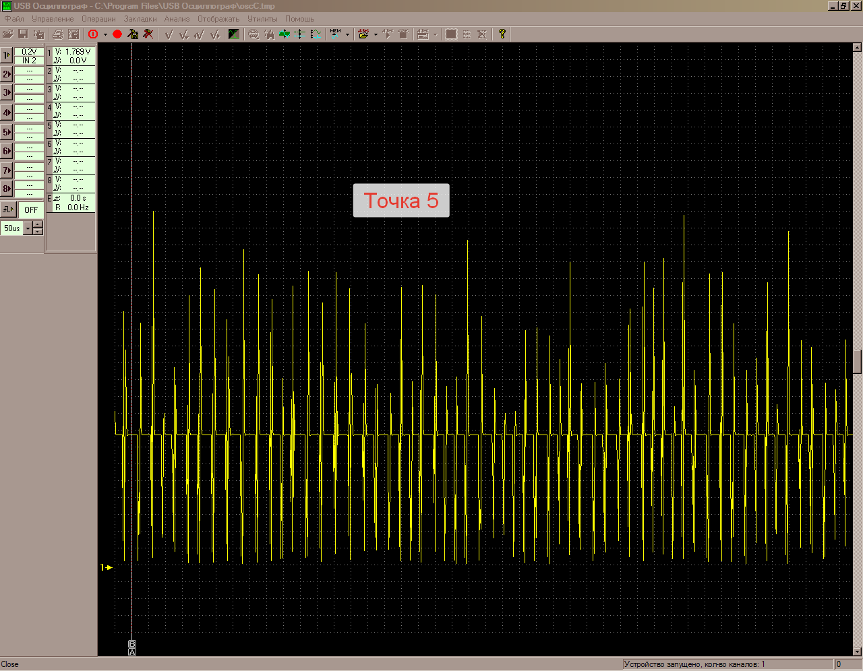Toggle channel 1 button
Viewport: 863px width, 671px height.
pos(7,55)
